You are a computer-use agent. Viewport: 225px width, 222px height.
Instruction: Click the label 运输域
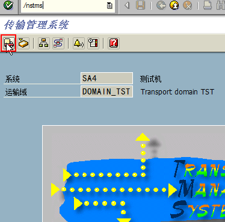pyautogui.click(x=16, y=92)
